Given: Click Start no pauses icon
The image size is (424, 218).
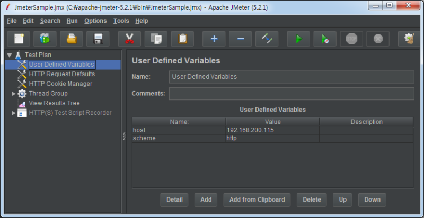Looking at the screenshot, I should (x=325, y=39).
